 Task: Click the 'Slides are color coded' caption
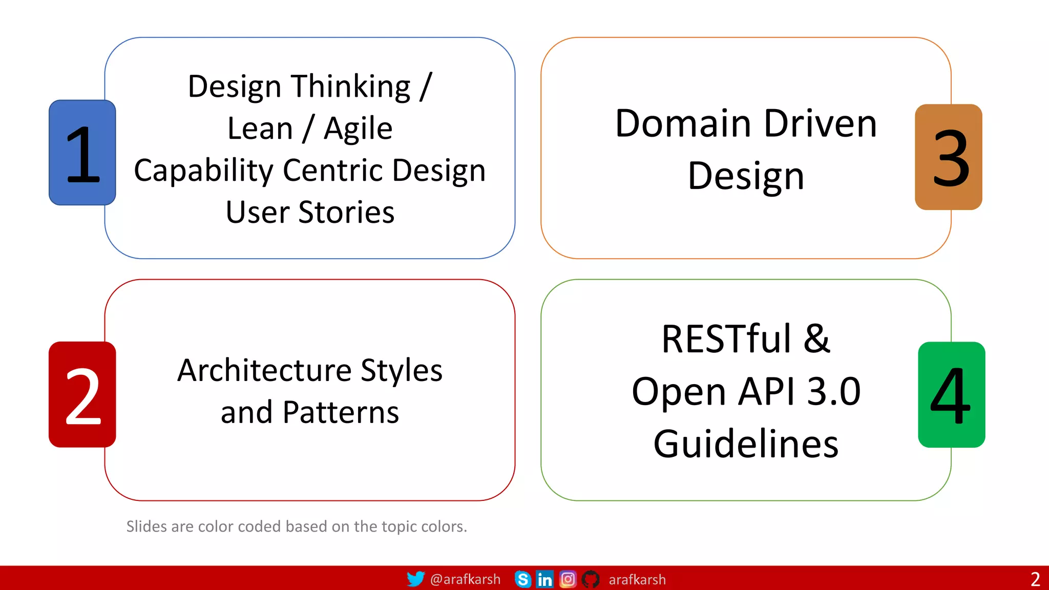(x=297, y=526)
